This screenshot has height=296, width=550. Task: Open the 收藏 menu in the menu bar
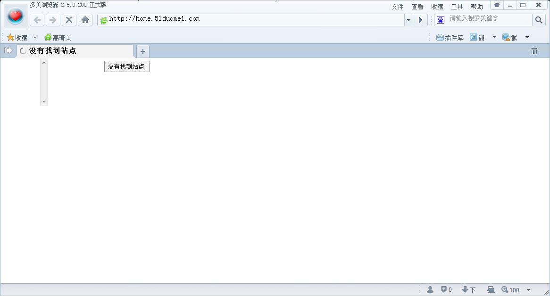coord(437,7)
